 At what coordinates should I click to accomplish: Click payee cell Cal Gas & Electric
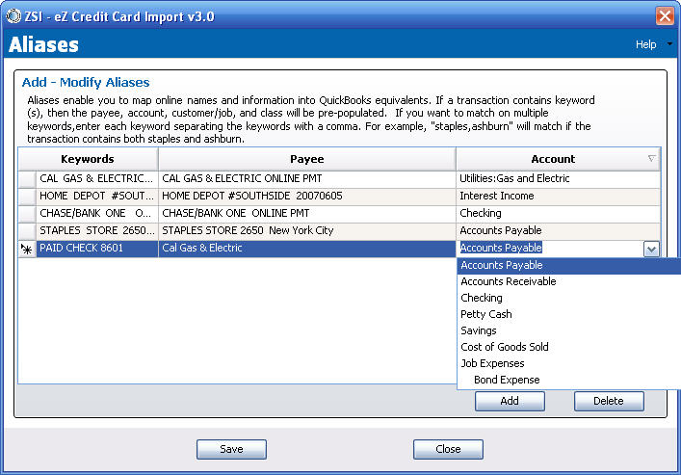(307, 249)
